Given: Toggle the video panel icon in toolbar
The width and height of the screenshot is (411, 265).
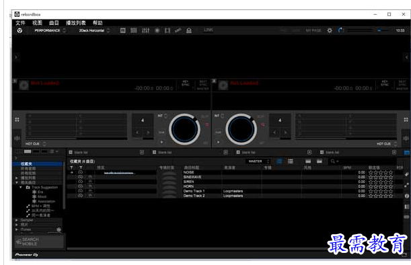Looking at the screenshot, I should [x=167, y=30].
